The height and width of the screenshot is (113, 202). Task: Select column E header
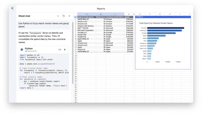pos(140,14)
